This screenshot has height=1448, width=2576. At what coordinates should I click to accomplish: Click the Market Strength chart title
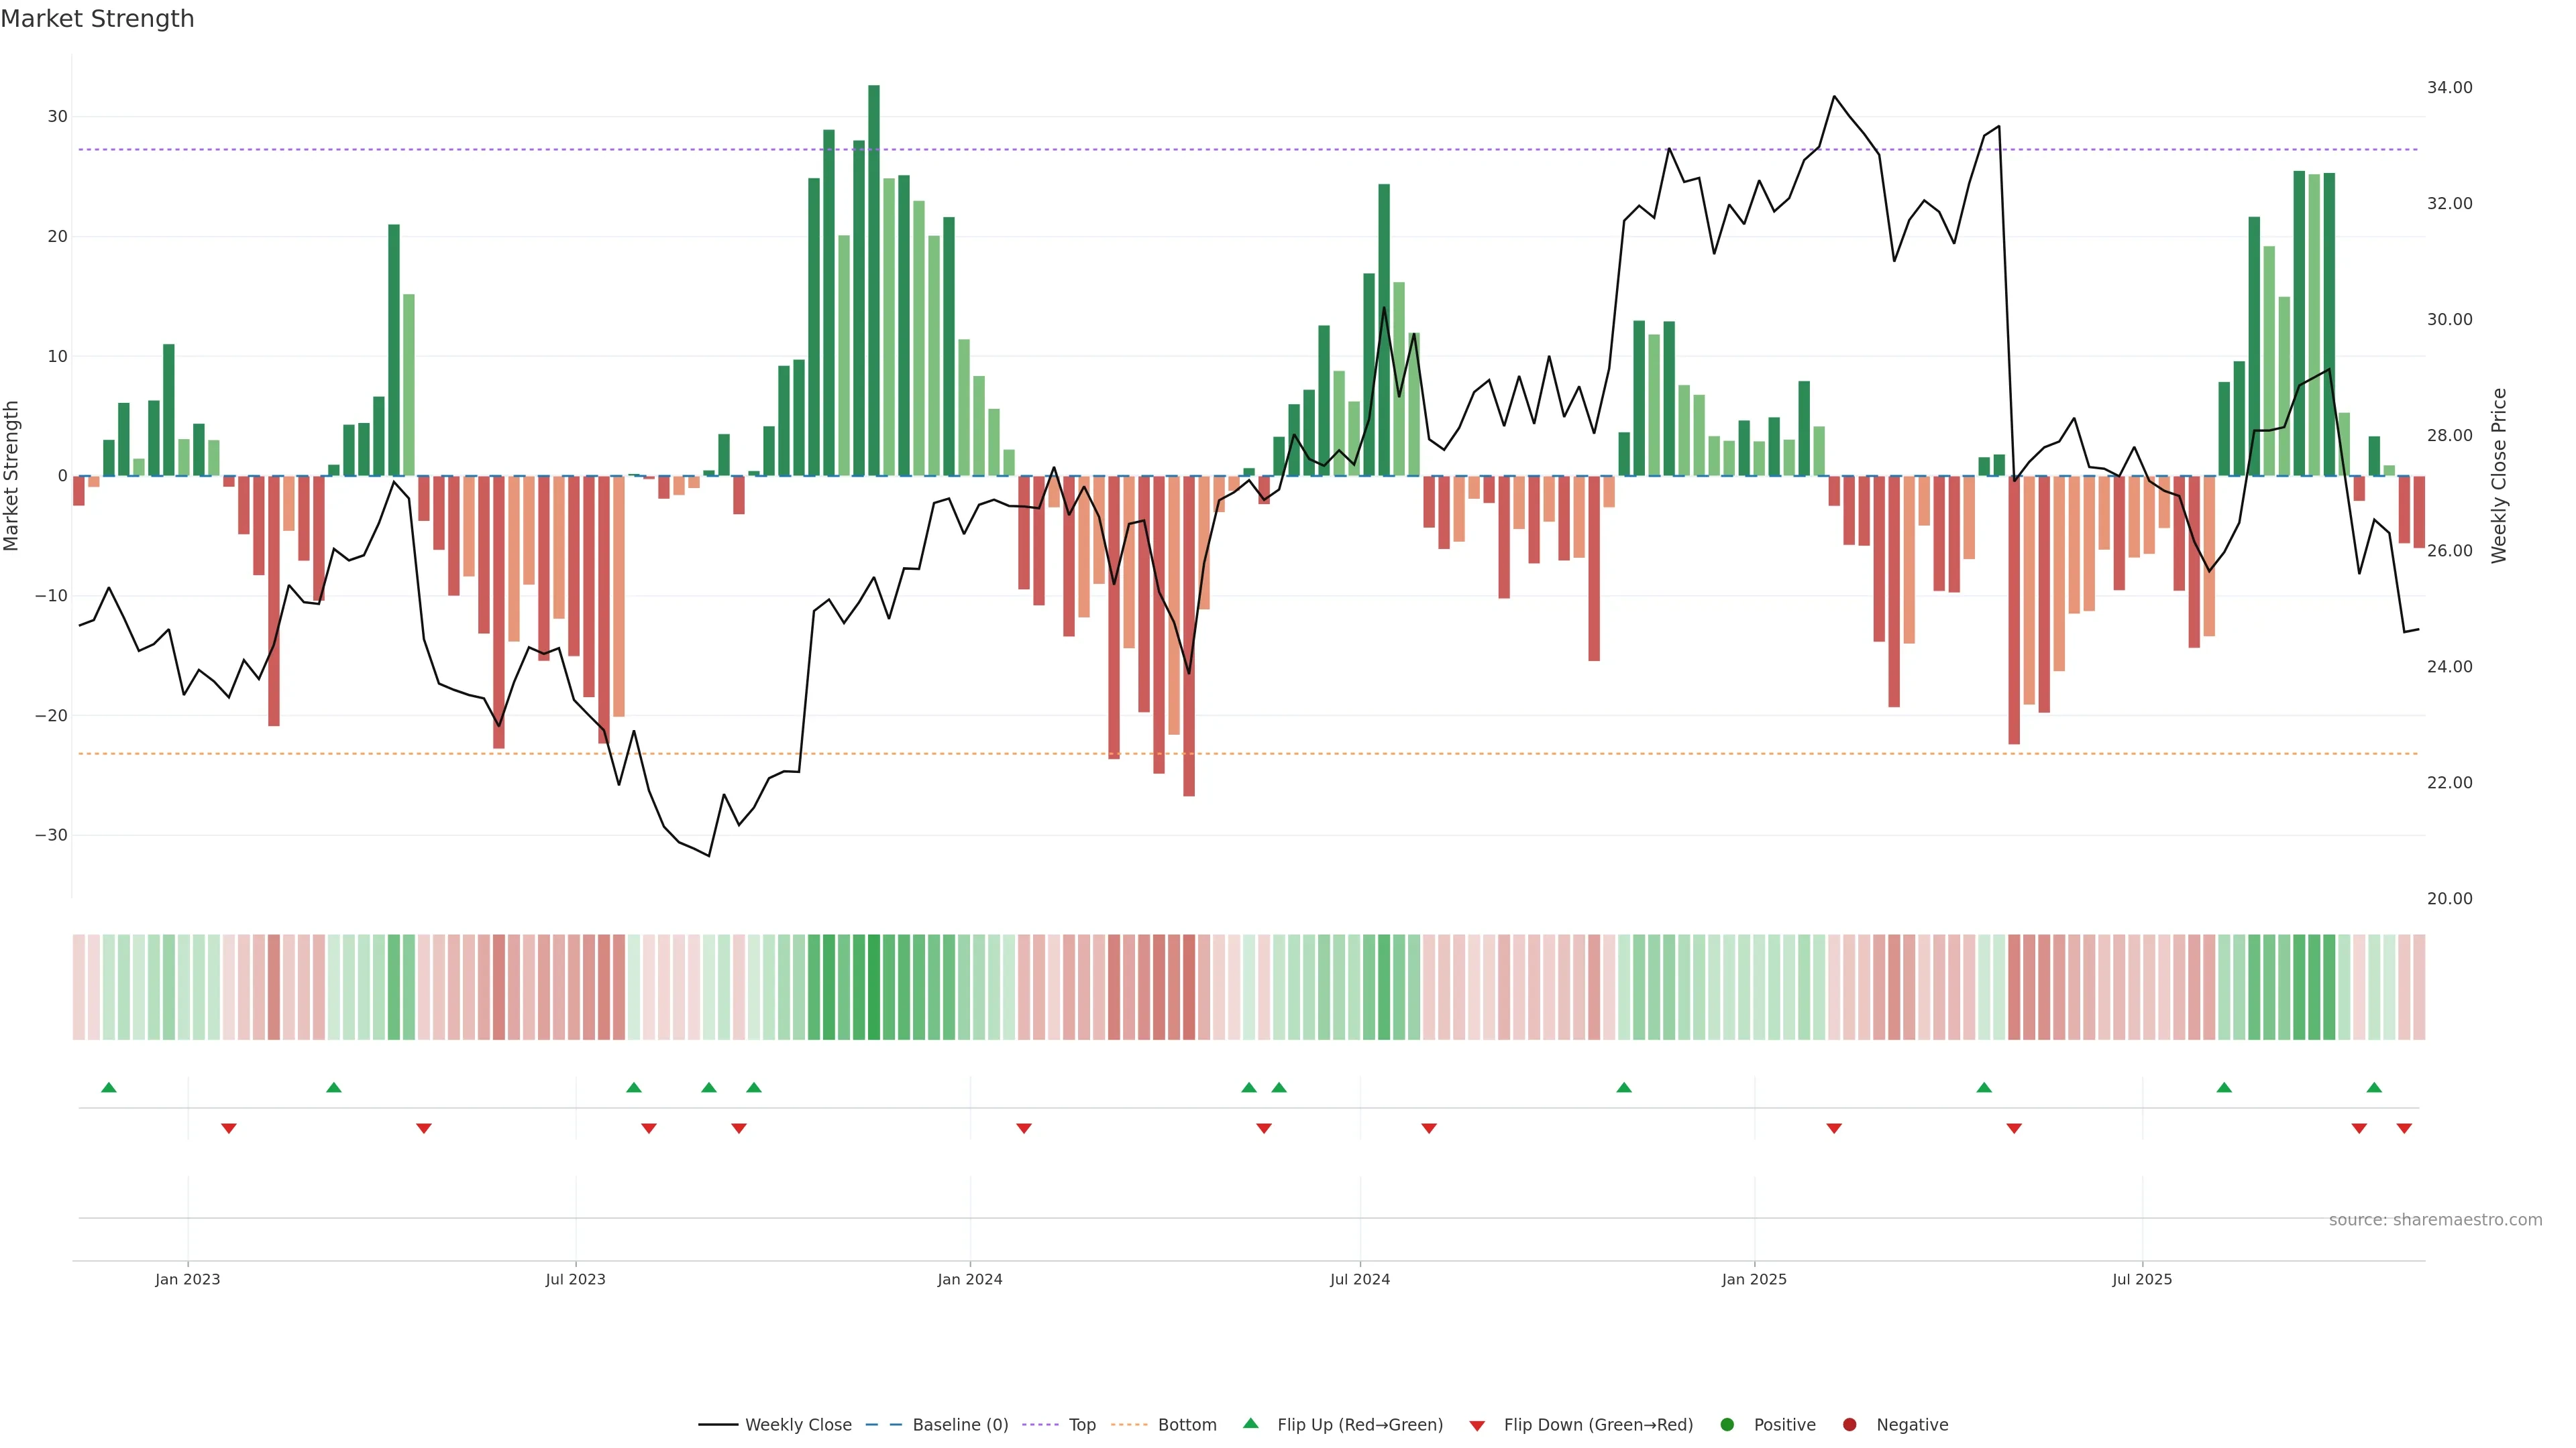[x=97, y=19]
